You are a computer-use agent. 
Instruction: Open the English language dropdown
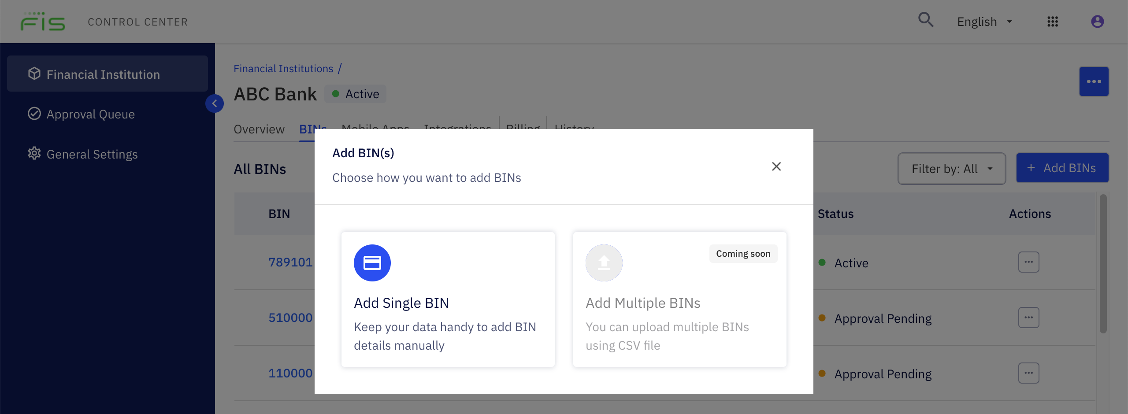pyautogui.click(x=984, y=21)
